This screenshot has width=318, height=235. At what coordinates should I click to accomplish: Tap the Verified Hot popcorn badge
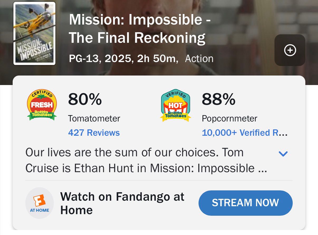(176, 105)
